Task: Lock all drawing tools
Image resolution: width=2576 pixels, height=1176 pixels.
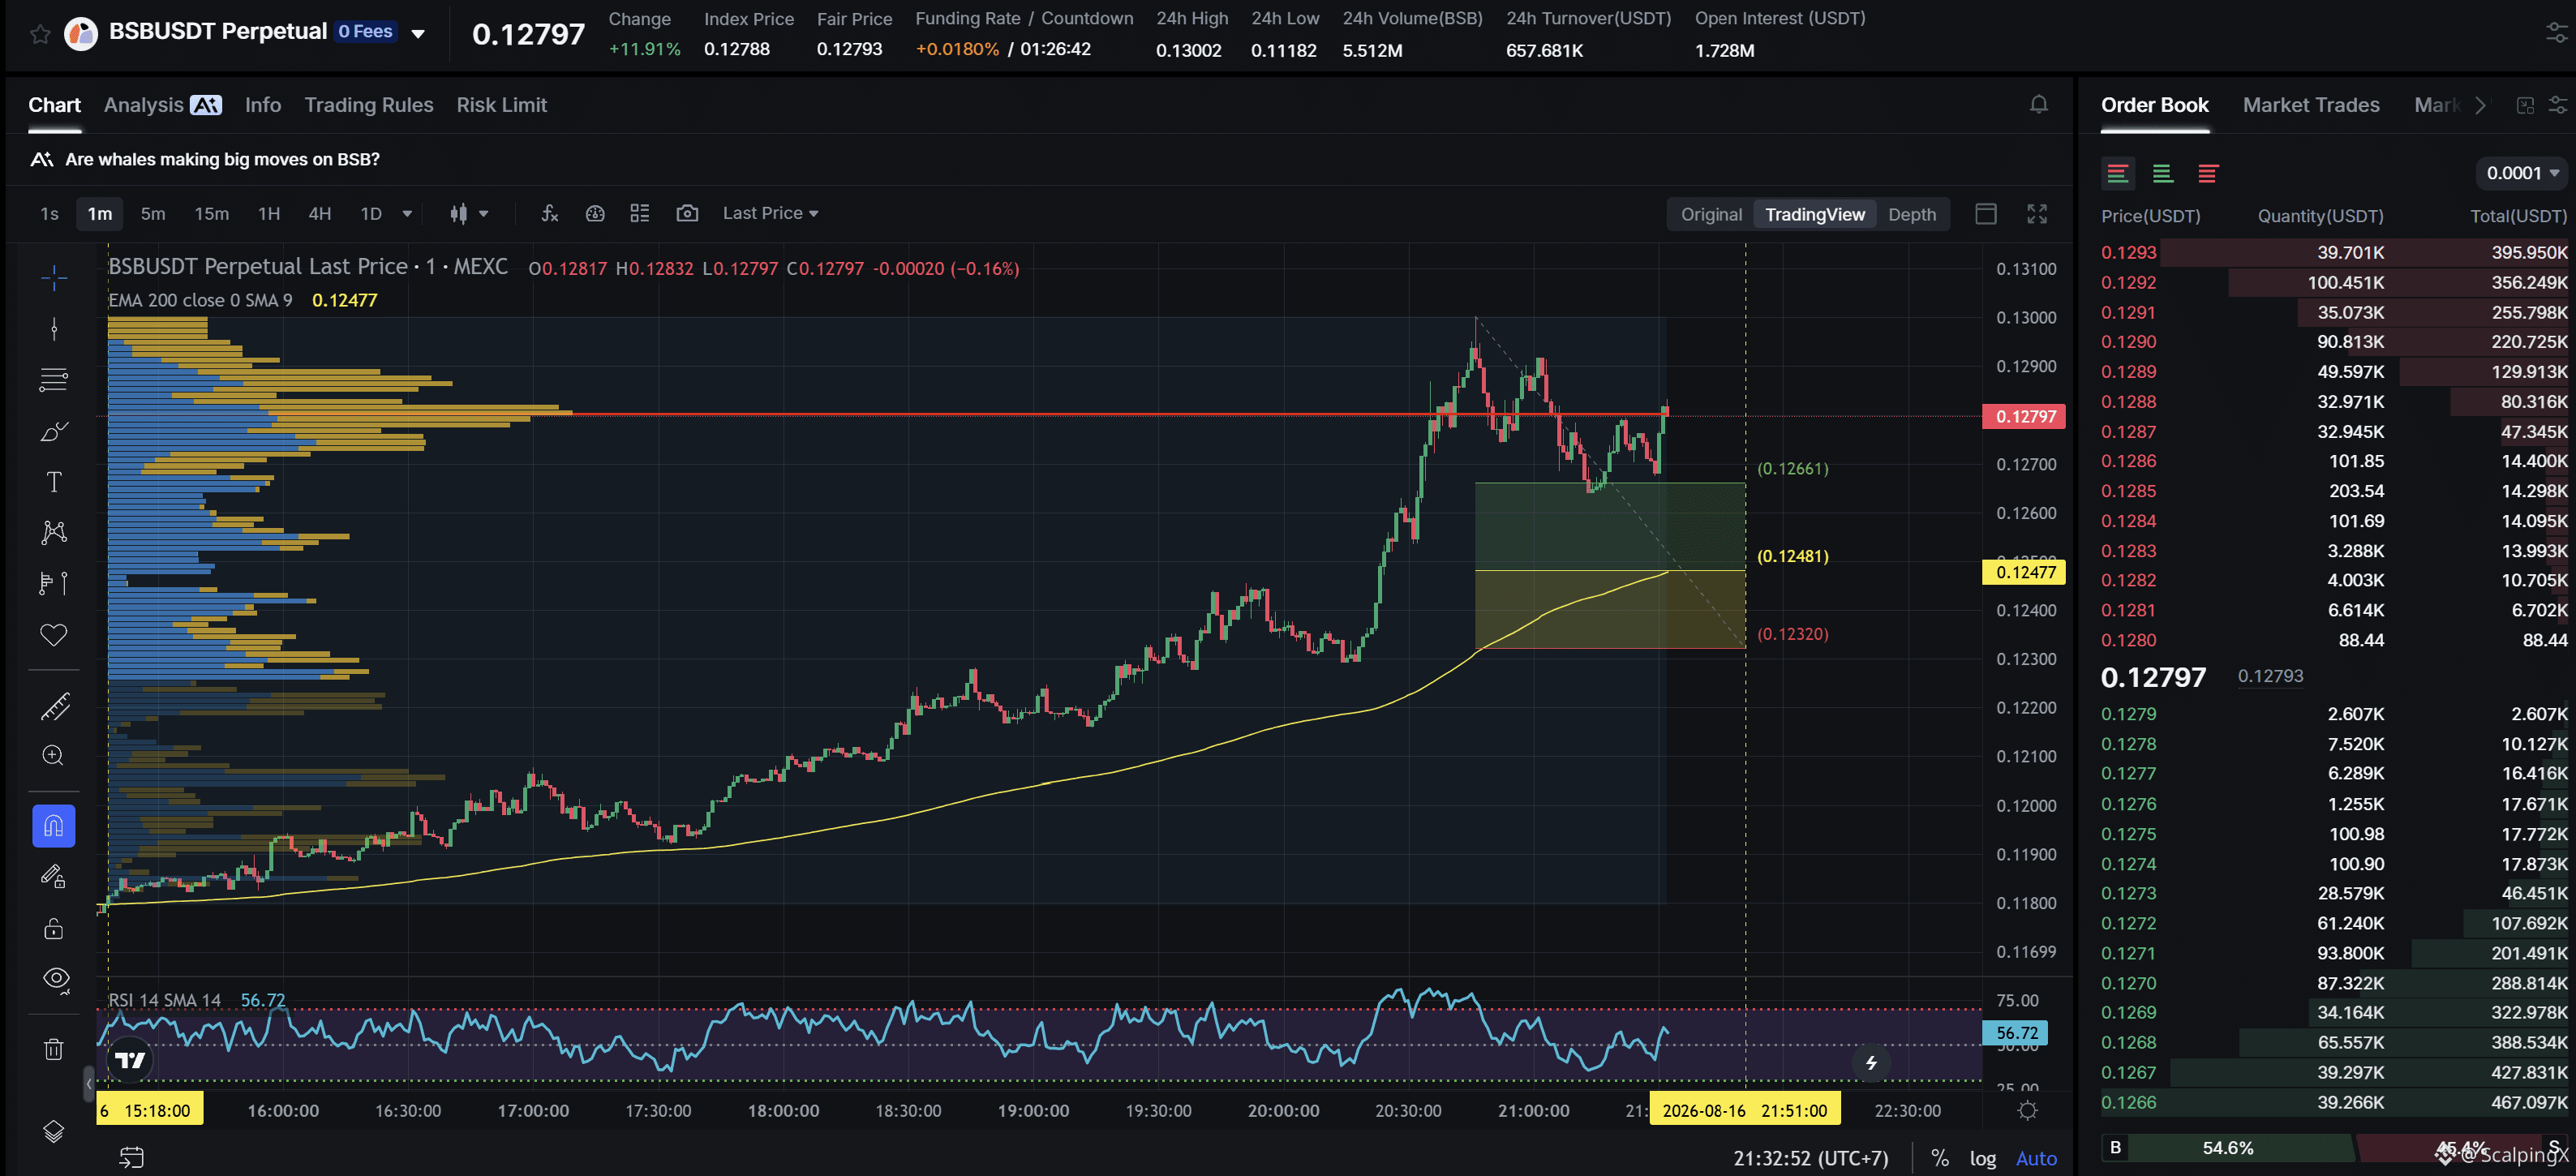Action: tap(54, 928)
